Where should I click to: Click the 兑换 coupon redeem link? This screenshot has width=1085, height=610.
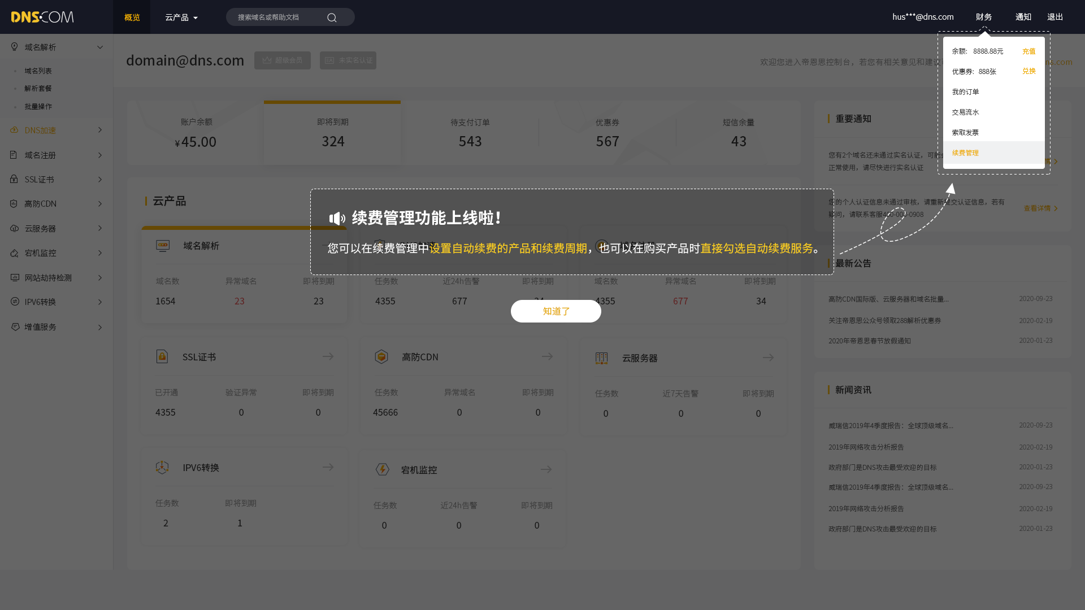coord(1028,71)
